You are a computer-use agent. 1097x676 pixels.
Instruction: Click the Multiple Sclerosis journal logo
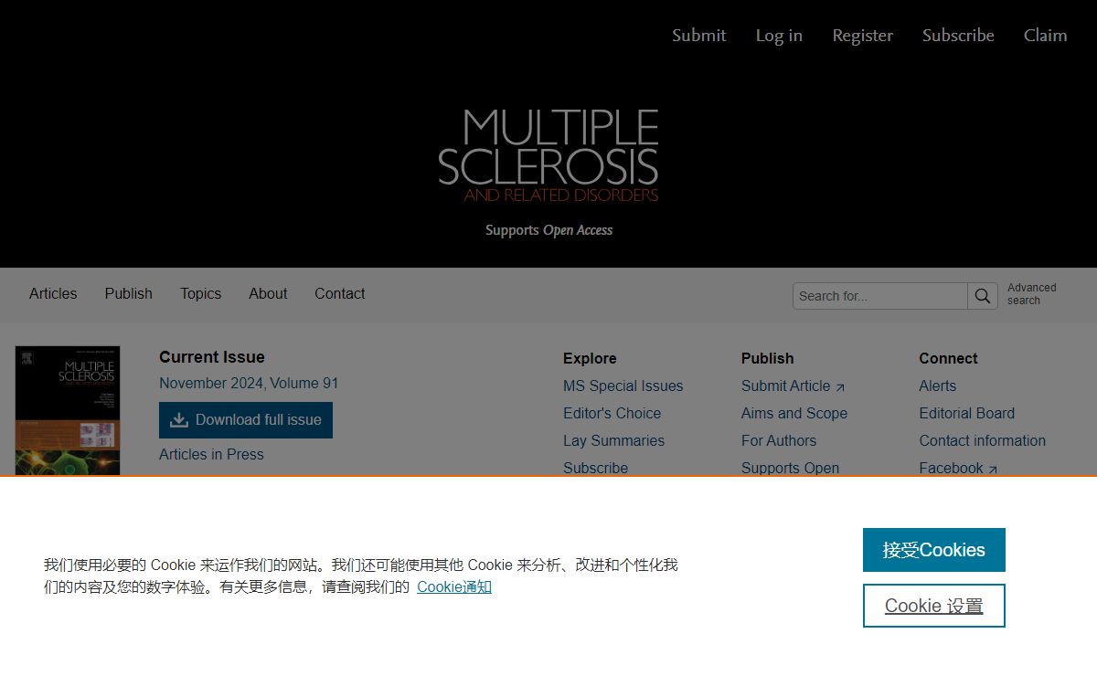click(548, 156)
